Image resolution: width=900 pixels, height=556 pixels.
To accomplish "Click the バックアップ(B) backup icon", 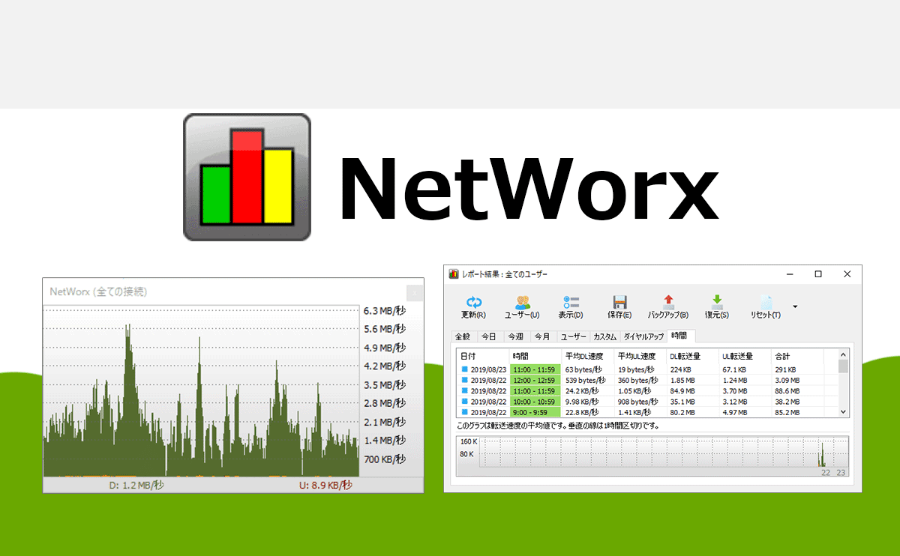I will tap(668, 302).
